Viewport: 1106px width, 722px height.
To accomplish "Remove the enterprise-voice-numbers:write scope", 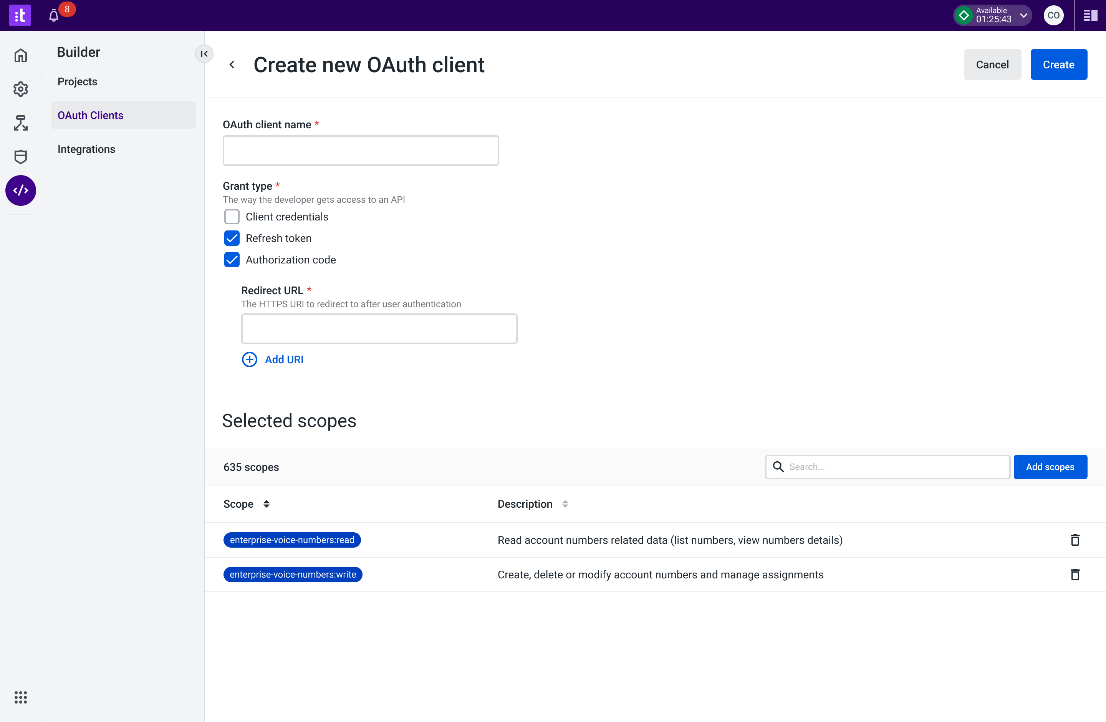I will 1075,575.
